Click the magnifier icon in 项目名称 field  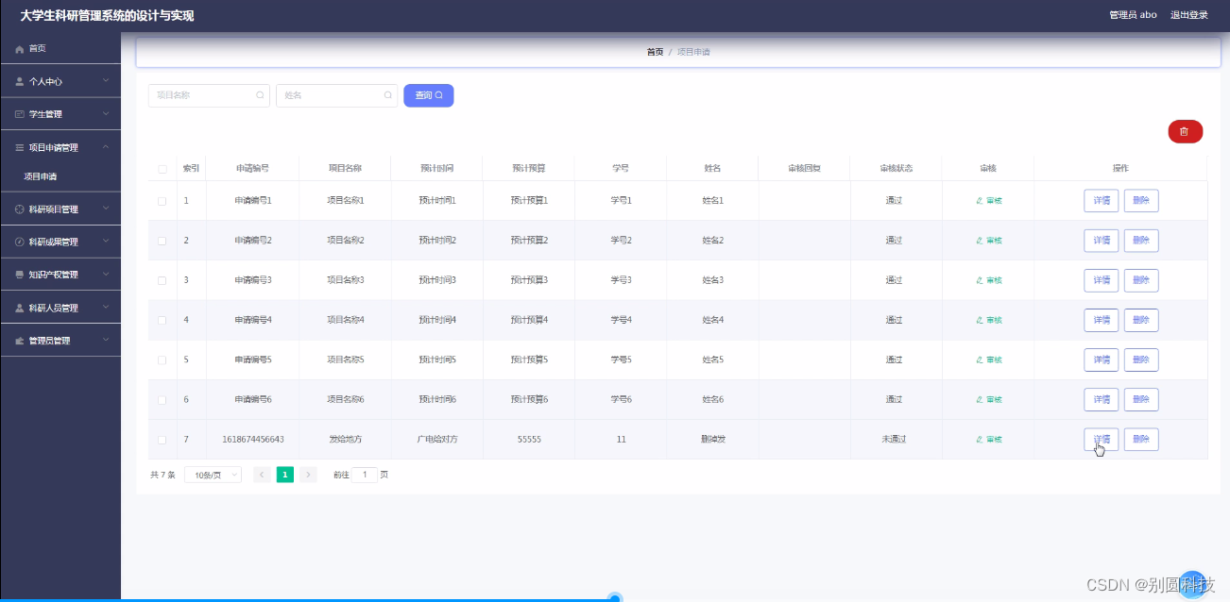[260, 95]
